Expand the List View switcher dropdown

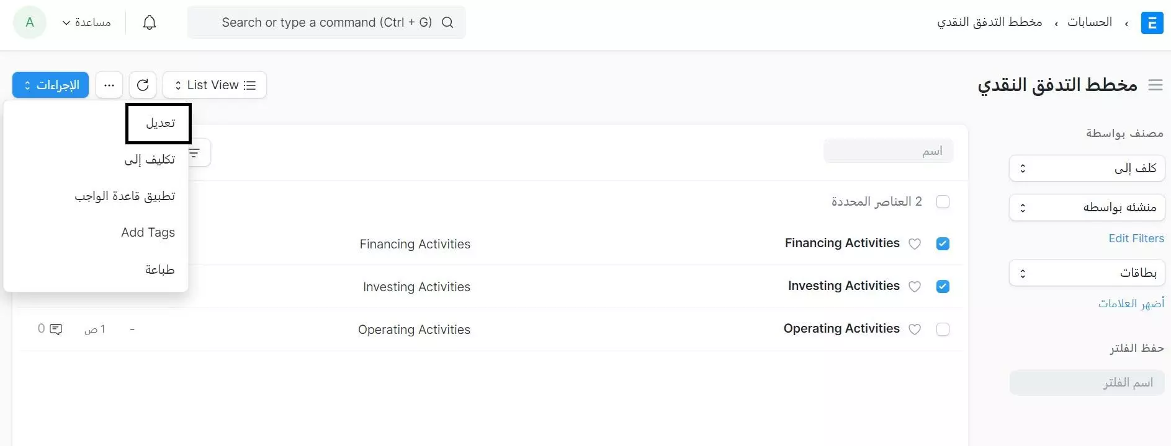[215, 85]
